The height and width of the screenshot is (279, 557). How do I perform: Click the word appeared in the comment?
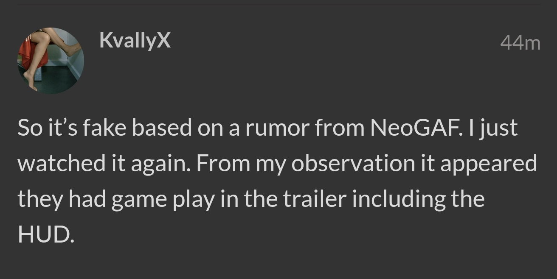pos(488,164)
